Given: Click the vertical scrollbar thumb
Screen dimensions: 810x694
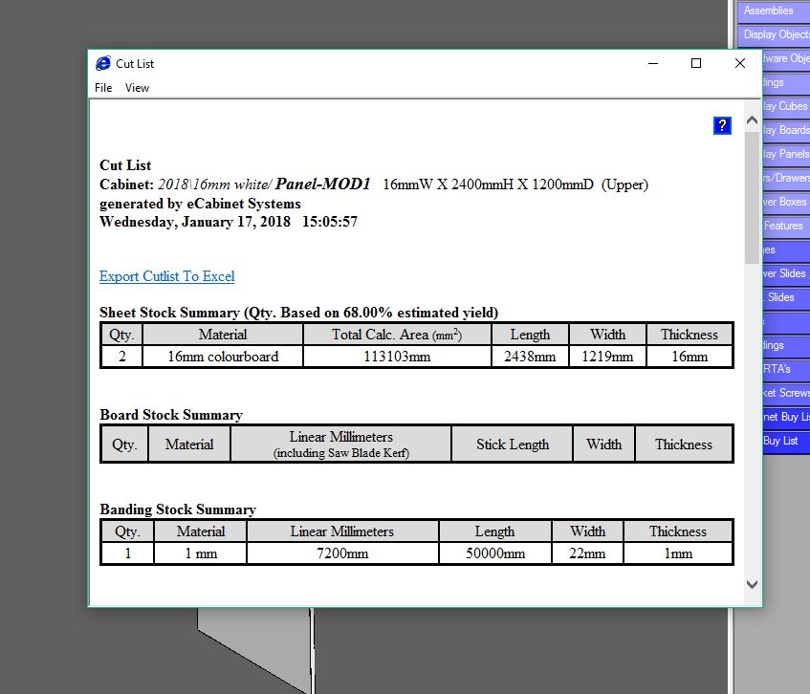Looking at the screenshot, I should click(752, 198).
